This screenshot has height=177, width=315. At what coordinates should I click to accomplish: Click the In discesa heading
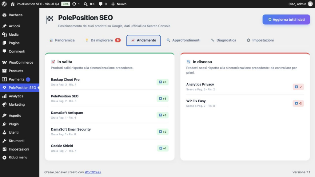(202, 62)
